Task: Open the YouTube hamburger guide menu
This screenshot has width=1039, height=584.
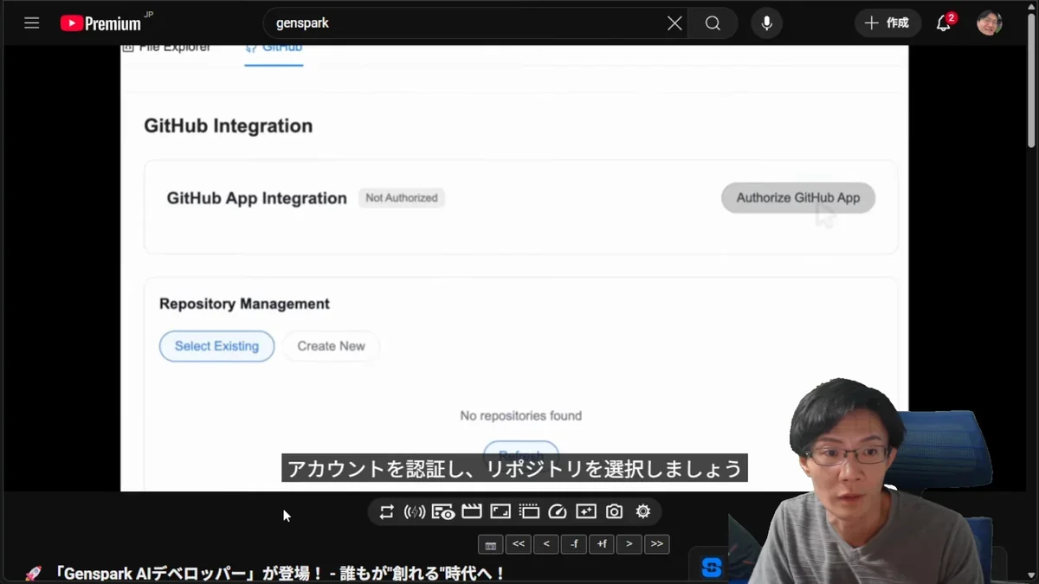Action: click(32, 23)
